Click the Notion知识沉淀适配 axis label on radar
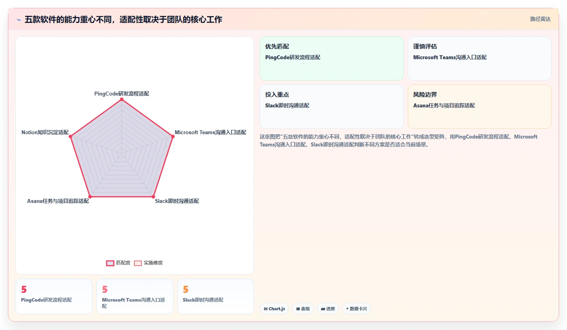Screen dimensions: 567x330 click(45, 132)
